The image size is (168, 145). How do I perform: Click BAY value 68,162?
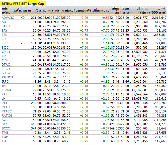point(161,31)
